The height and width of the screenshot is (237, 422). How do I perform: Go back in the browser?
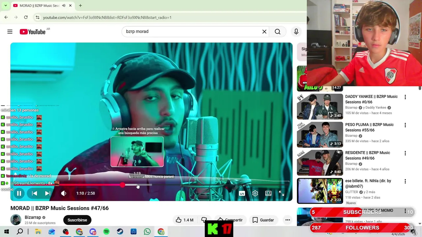(x=6, y=17)
